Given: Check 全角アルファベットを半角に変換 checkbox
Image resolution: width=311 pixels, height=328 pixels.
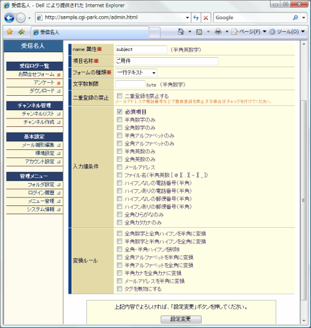Looking at the screenshot, I should click(119, 257).
